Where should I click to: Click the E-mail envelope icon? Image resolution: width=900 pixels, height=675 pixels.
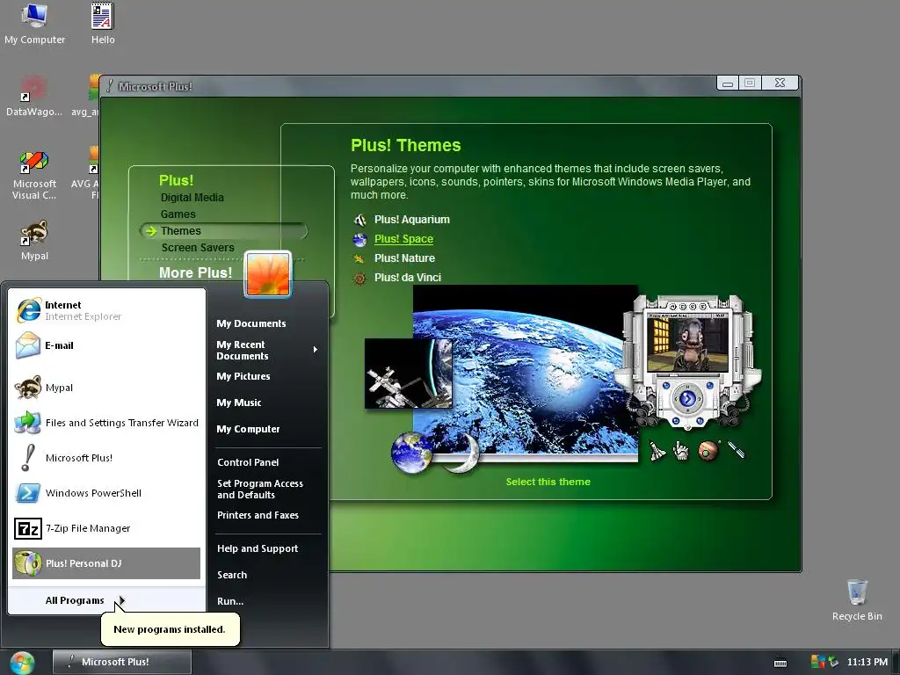[x=28, y=345]
